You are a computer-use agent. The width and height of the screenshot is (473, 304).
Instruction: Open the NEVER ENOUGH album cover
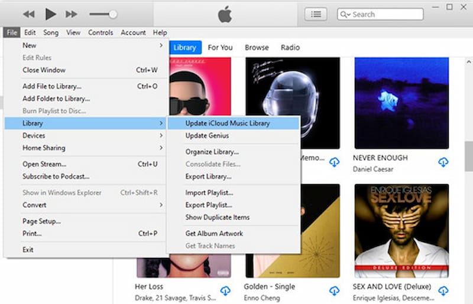[401, 103]
